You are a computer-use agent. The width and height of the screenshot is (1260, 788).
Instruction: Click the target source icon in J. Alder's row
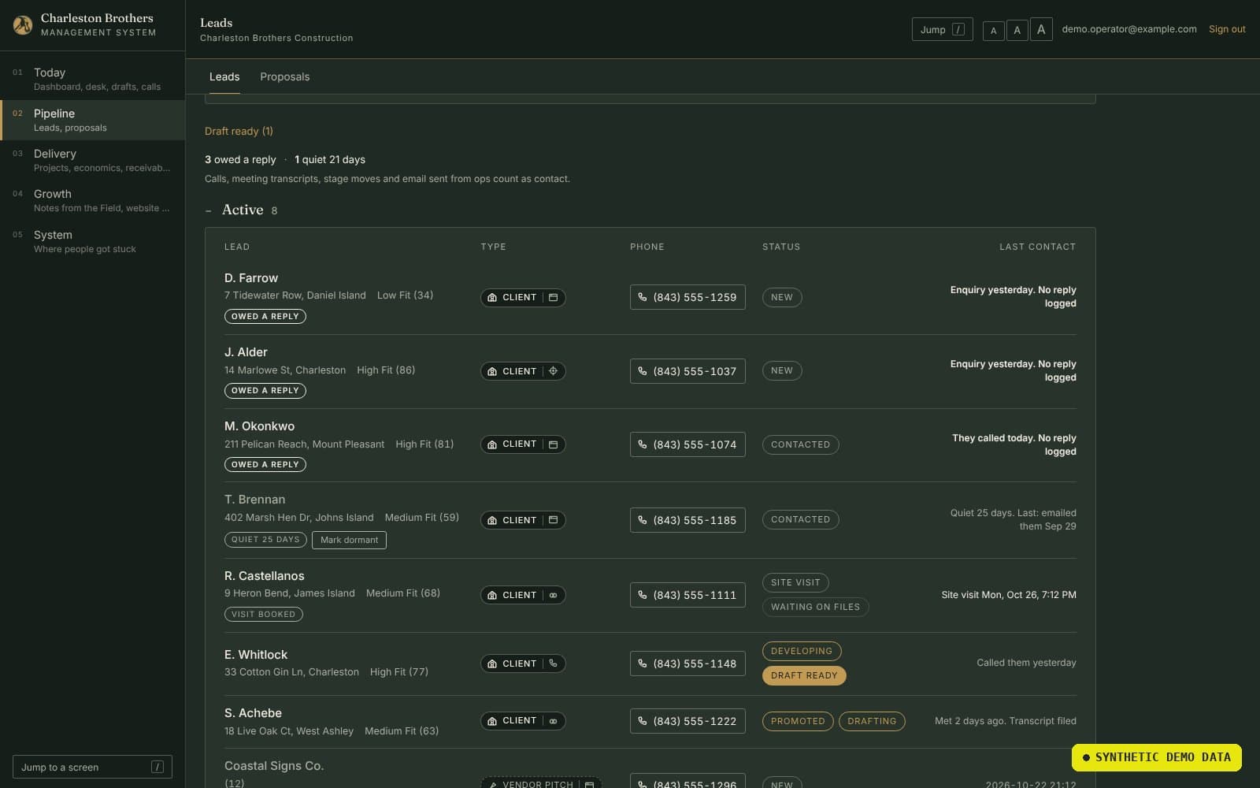point(554,371)
